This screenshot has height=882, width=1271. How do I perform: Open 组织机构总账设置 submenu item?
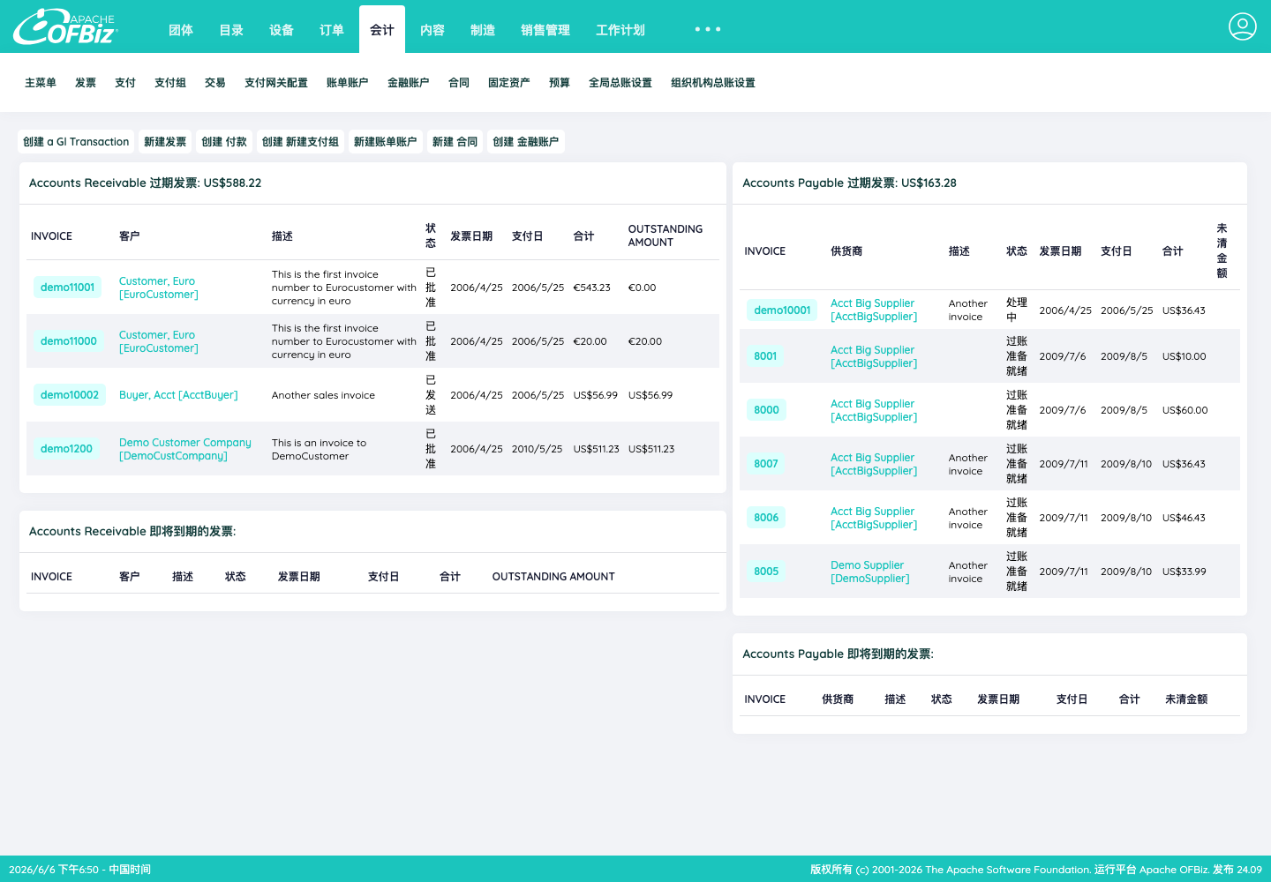pyautogui.click(x=713, y=83)
